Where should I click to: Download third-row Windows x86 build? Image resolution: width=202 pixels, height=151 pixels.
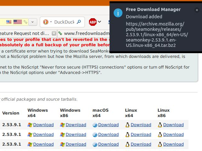76,144
